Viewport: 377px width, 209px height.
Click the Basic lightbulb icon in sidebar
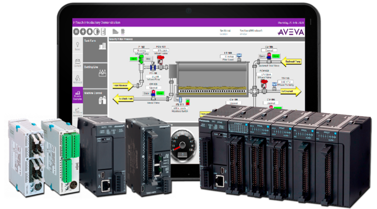[x=77, y=45]
